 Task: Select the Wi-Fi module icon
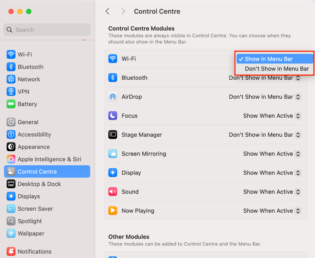click(x=112, y=58)
